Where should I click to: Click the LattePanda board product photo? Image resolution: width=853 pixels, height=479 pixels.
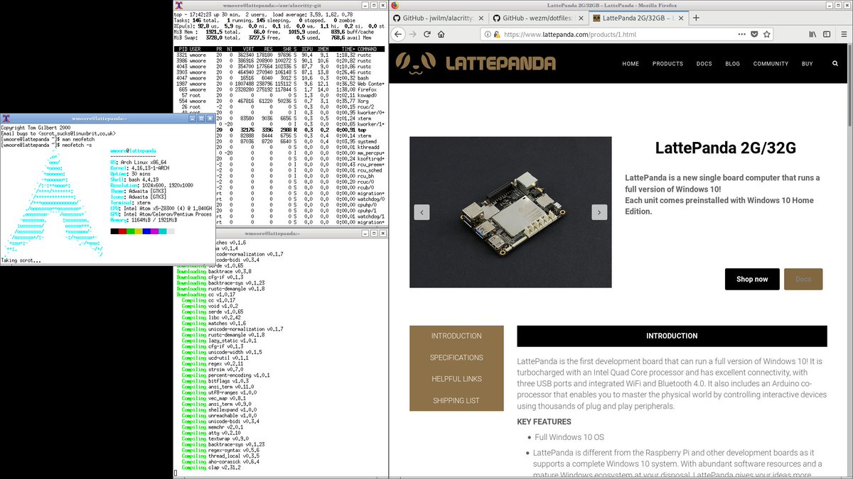pos(510,211)
